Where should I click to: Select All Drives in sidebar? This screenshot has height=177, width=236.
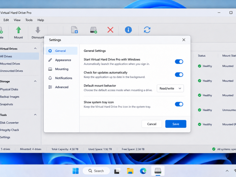click(x=19, y=56)
